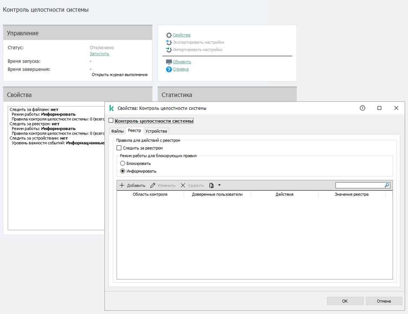Click the gear icon next to Свойства

[169, 35]
